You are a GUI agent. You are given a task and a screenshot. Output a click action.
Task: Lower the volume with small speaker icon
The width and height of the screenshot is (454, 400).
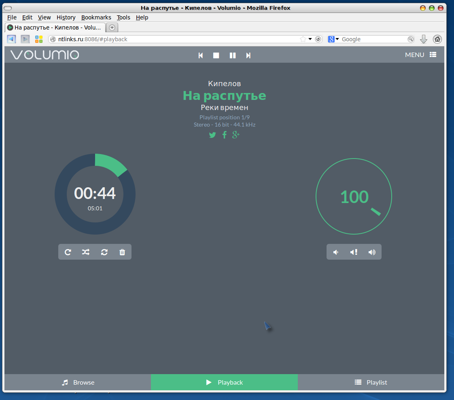tap(336, 252)
